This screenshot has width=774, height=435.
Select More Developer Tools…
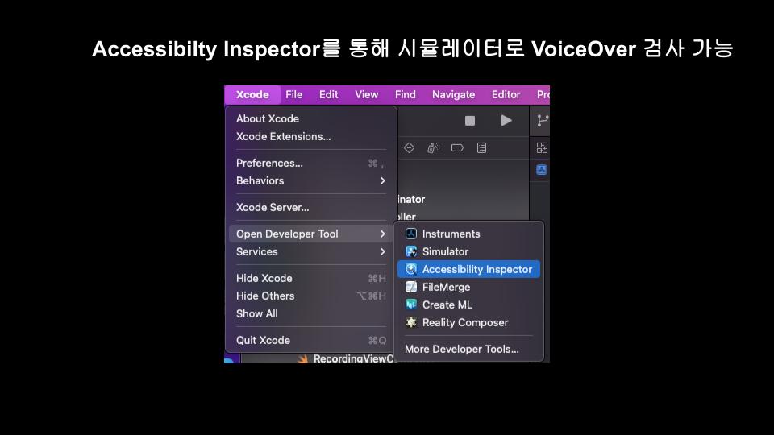(468, 350)
